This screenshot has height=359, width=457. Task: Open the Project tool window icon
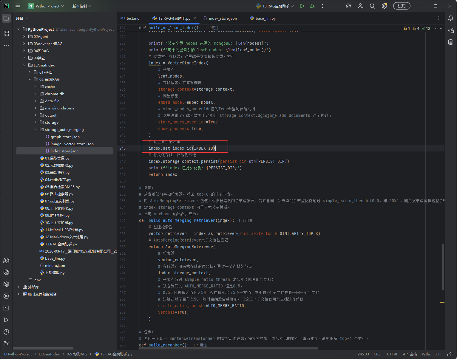tap(6, 18)
